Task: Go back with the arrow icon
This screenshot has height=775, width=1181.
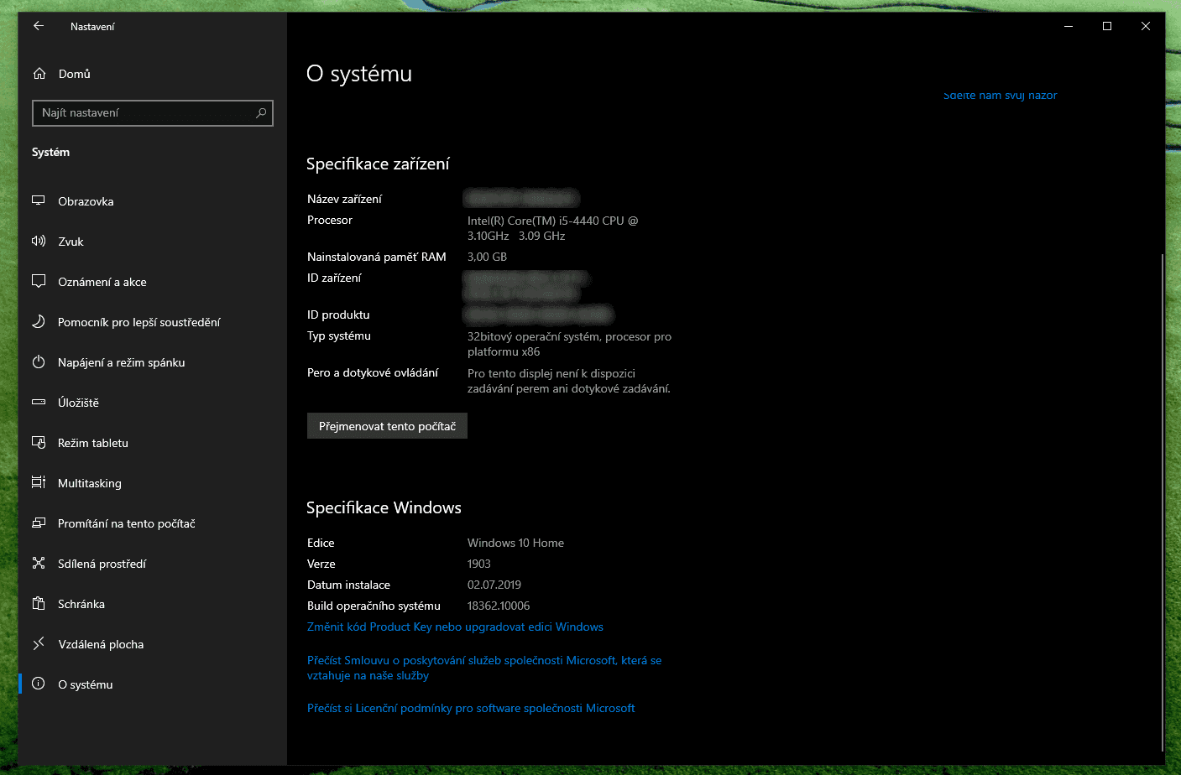Action: pos(39,26)
